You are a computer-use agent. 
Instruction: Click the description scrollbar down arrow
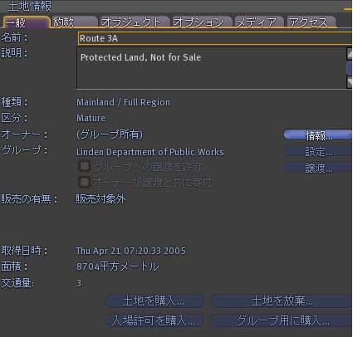[x=350, y=82]
